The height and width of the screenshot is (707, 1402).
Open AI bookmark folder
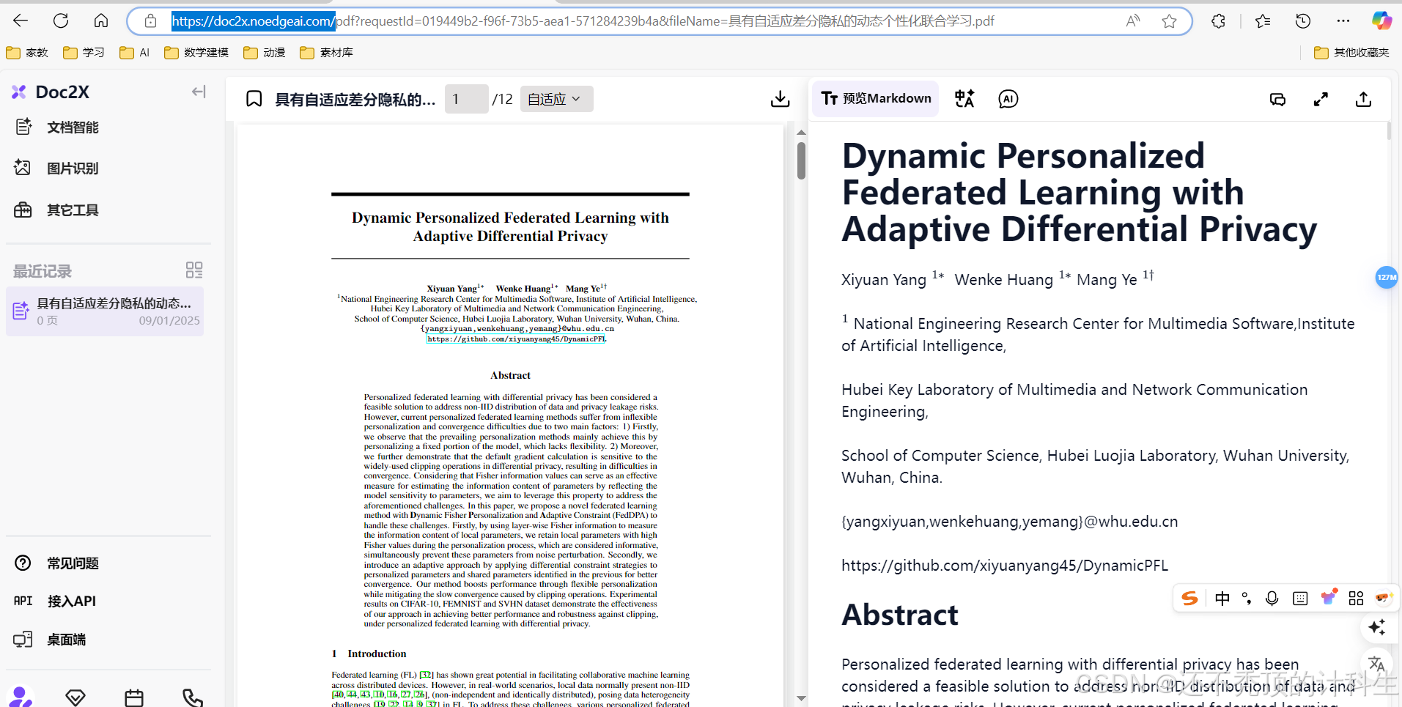coord(135,53)
